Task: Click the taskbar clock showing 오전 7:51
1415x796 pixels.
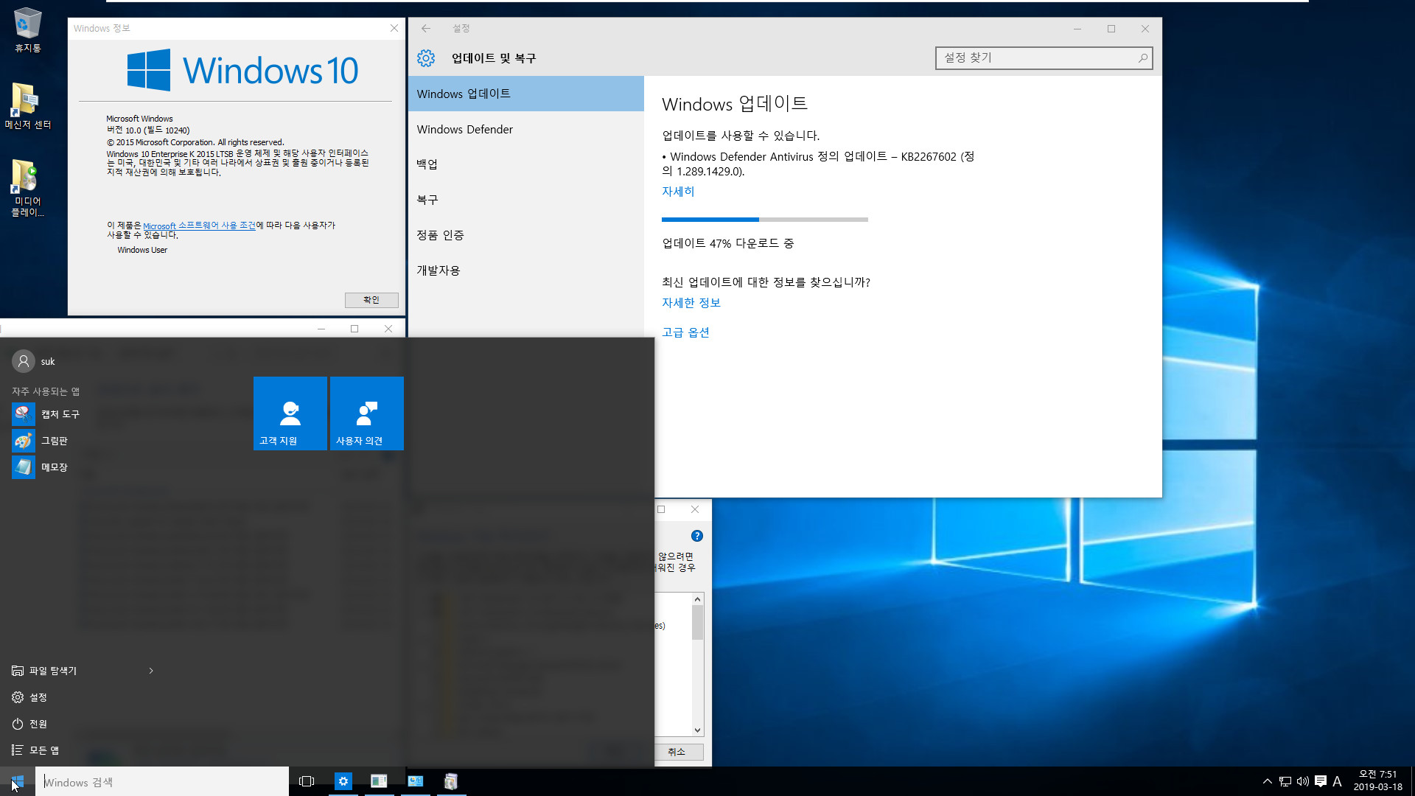Action: point(1377,781)
